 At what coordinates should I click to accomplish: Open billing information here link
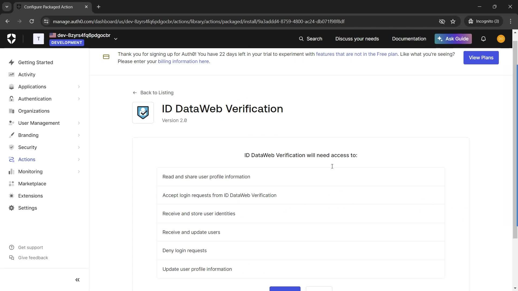183,61
